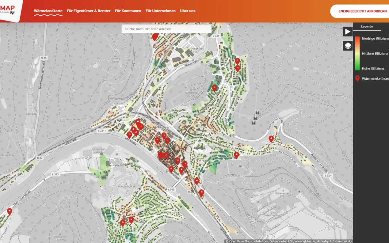
Task: Collapse the Legende panel using the arrow button
Action: click(x=348, y=31)
